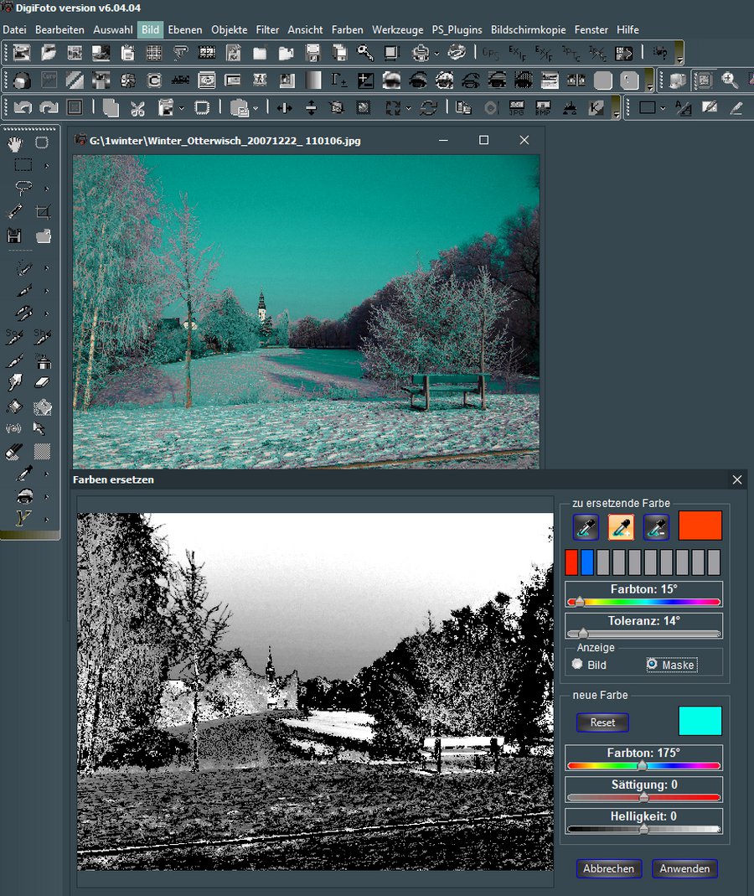
Task: Click the Anwenden button
Action: point(684,869)
